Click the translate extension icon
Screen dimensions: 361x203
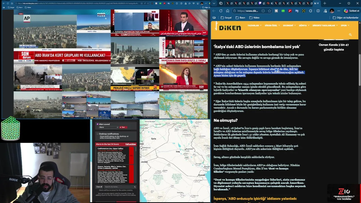click(297, 11)
